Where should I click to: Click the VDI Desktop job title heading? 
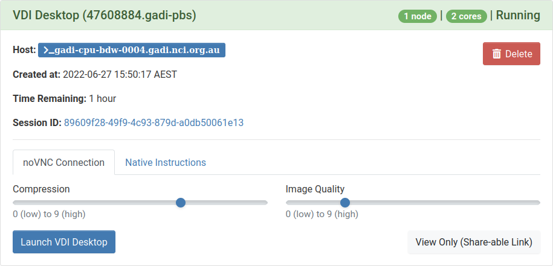click(x=105, y=16)
